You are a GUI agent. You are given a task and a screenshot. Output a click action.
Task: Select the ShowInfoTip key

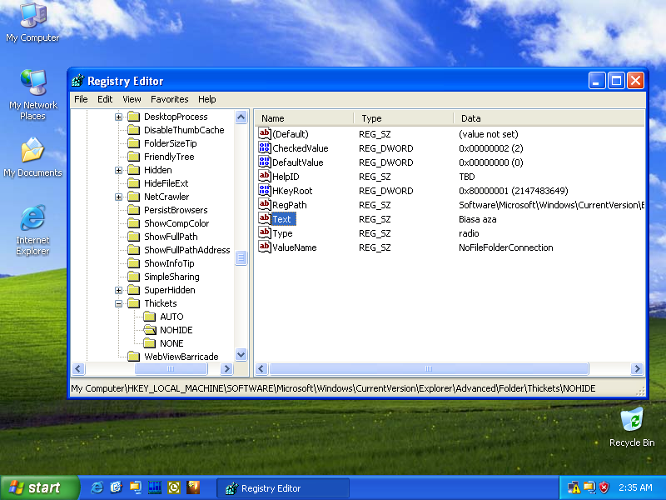click(169, 263)
